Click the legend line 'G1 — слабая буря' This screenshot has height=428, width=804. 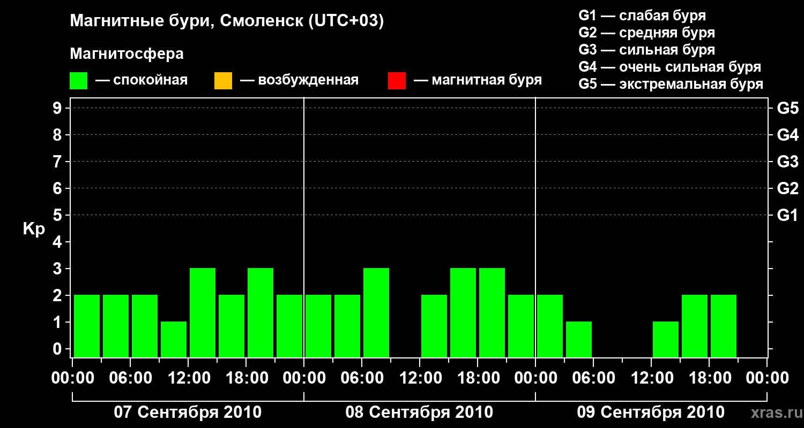(642, 16)
